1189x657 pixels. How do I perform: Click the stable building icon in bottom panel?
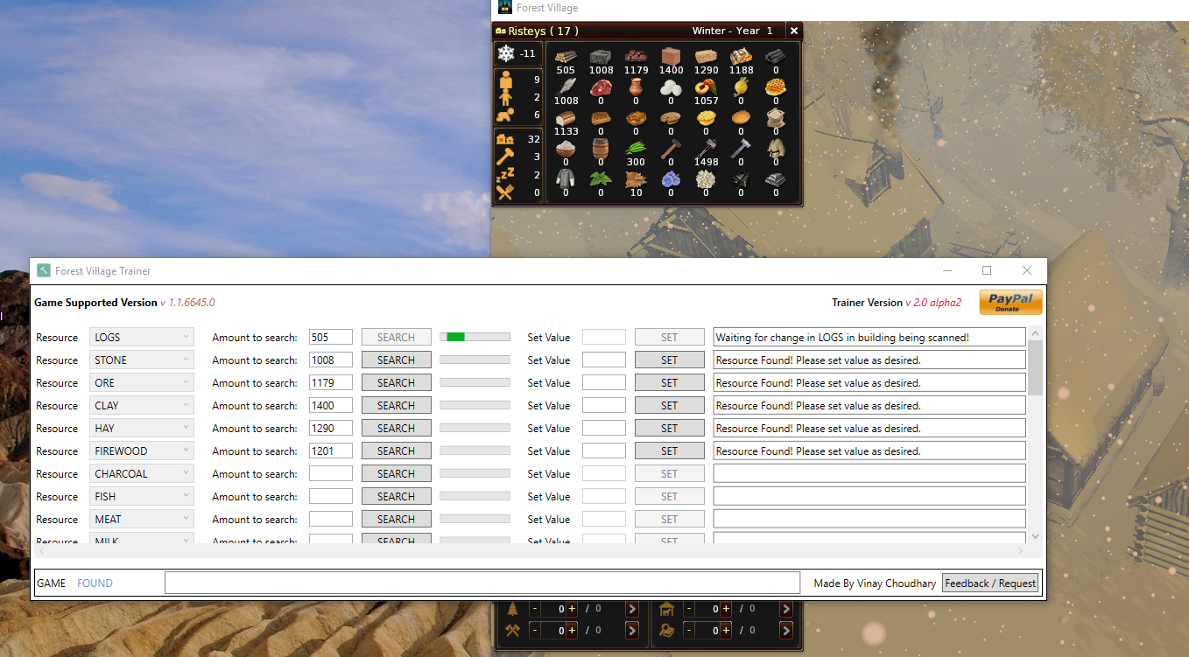666,609
